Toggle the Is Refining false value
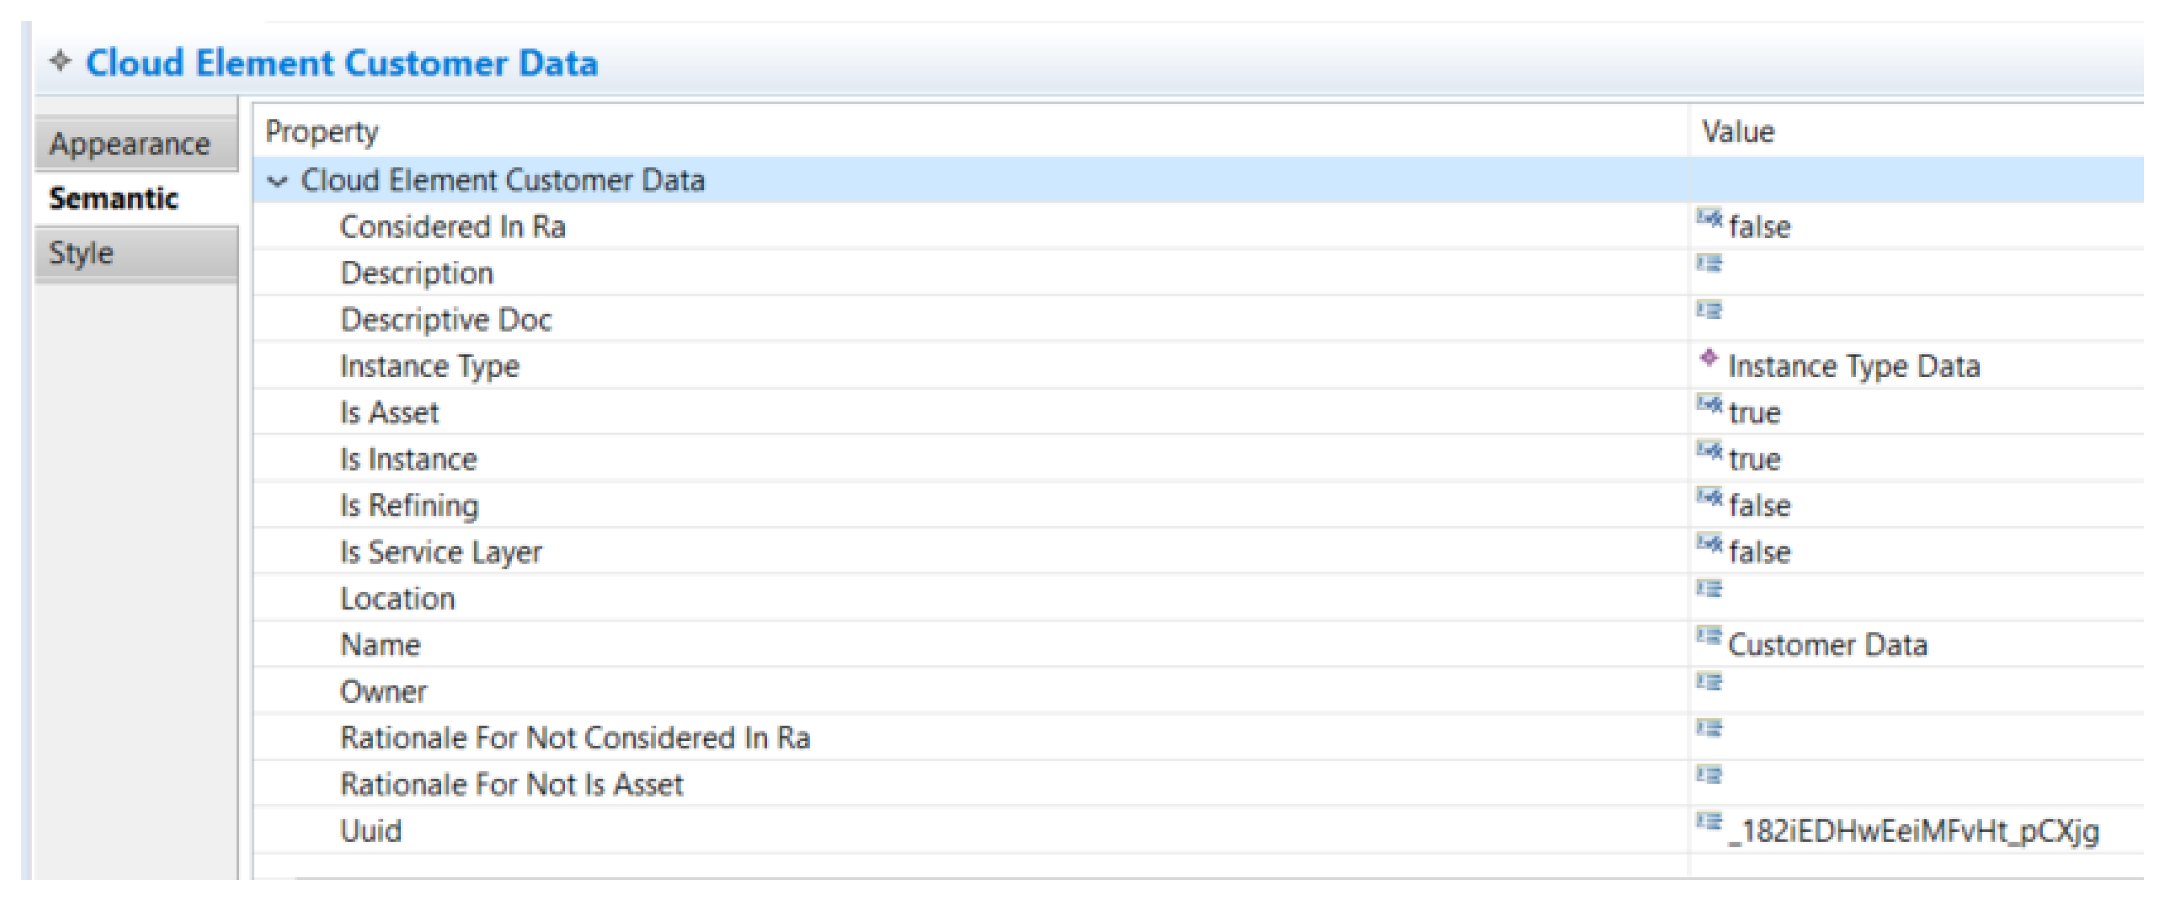The image size is (2159, 898). [1759, 506]
